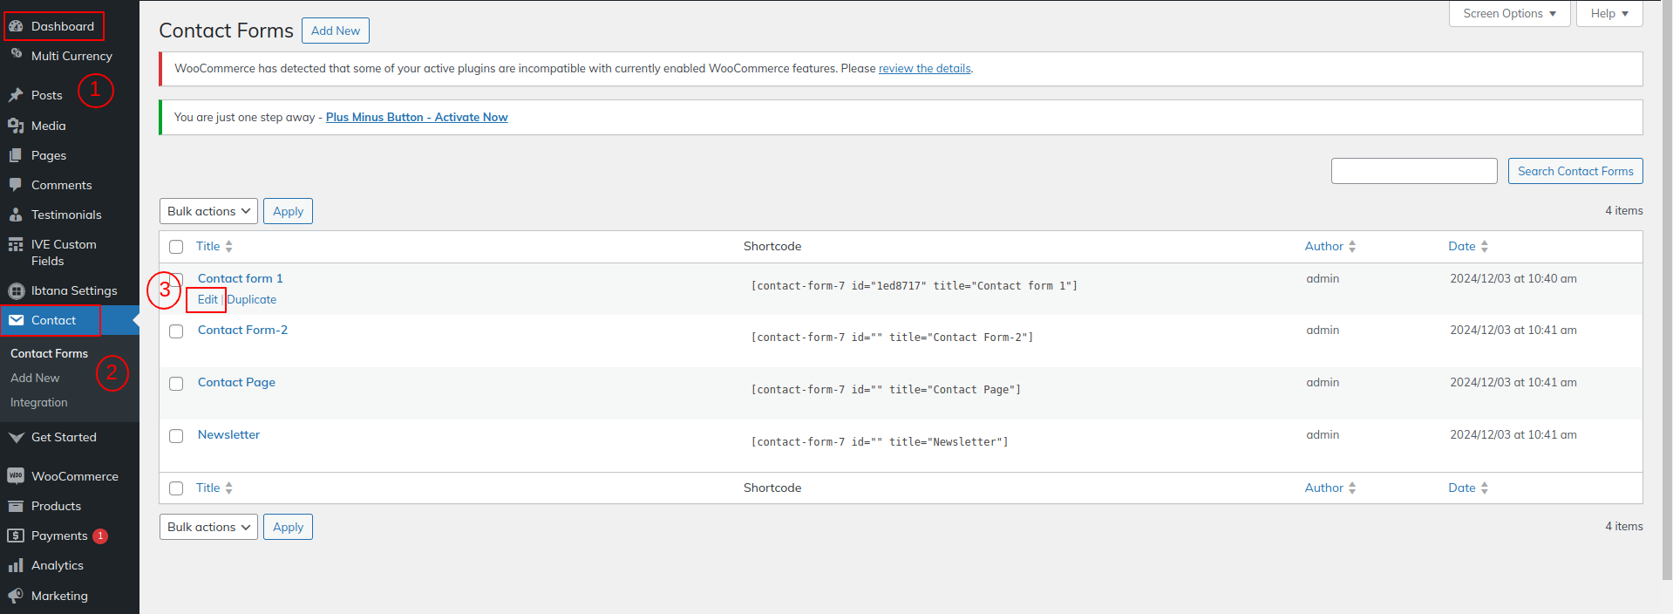This screenshot has height=614, width=1673.
Task: Click the Marketing megaphone icon
Action: 16,596
